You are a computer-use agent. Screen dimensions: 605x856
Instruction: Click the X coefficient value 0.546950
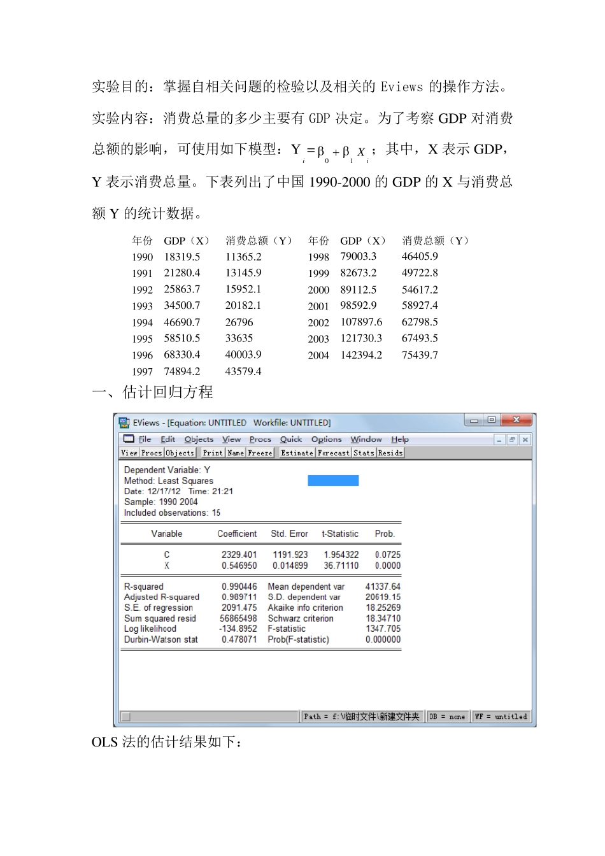239,566
